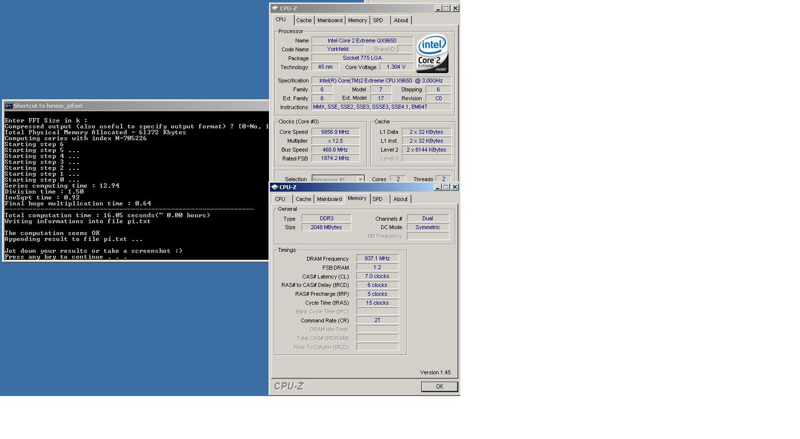Click the Command Rate value 2T
800x439 pixels.
377,320
